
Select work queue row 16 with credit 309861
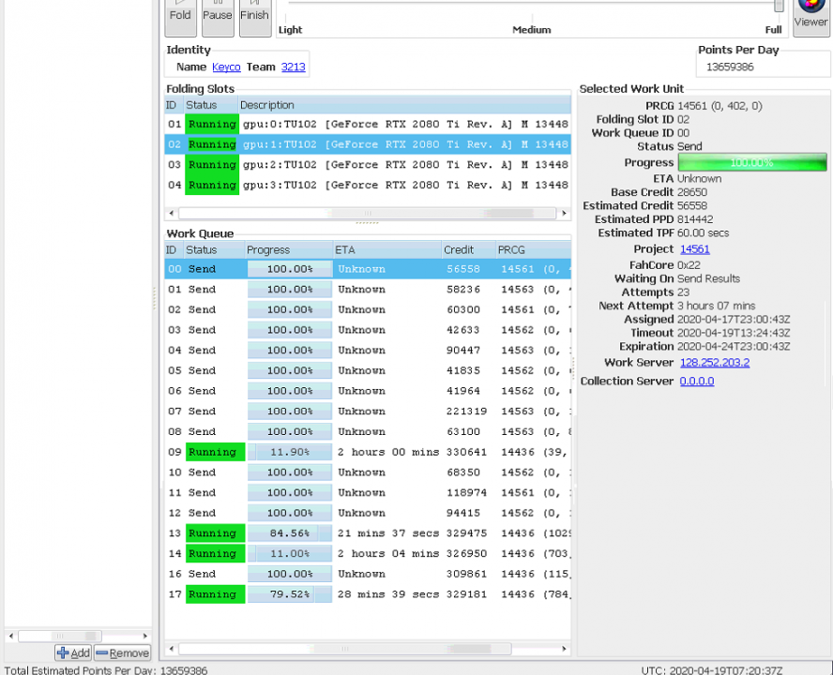[368, 574]
